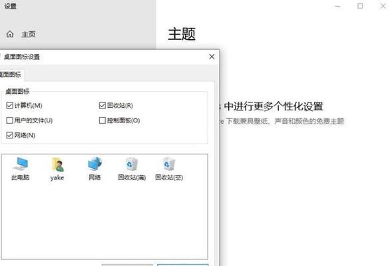This screenshot has height=266, width=392.
Task: Go to 主页 in settings sidebar
Action: pos(28,34)
